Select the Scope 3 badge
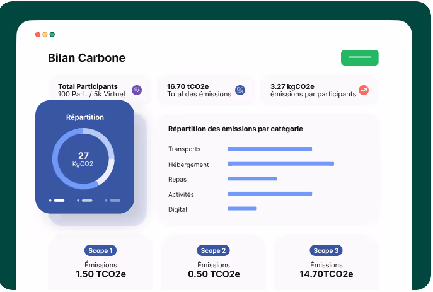Image resolution: width=433 pixels, height=292 pixels. click(x=326, y=250)
